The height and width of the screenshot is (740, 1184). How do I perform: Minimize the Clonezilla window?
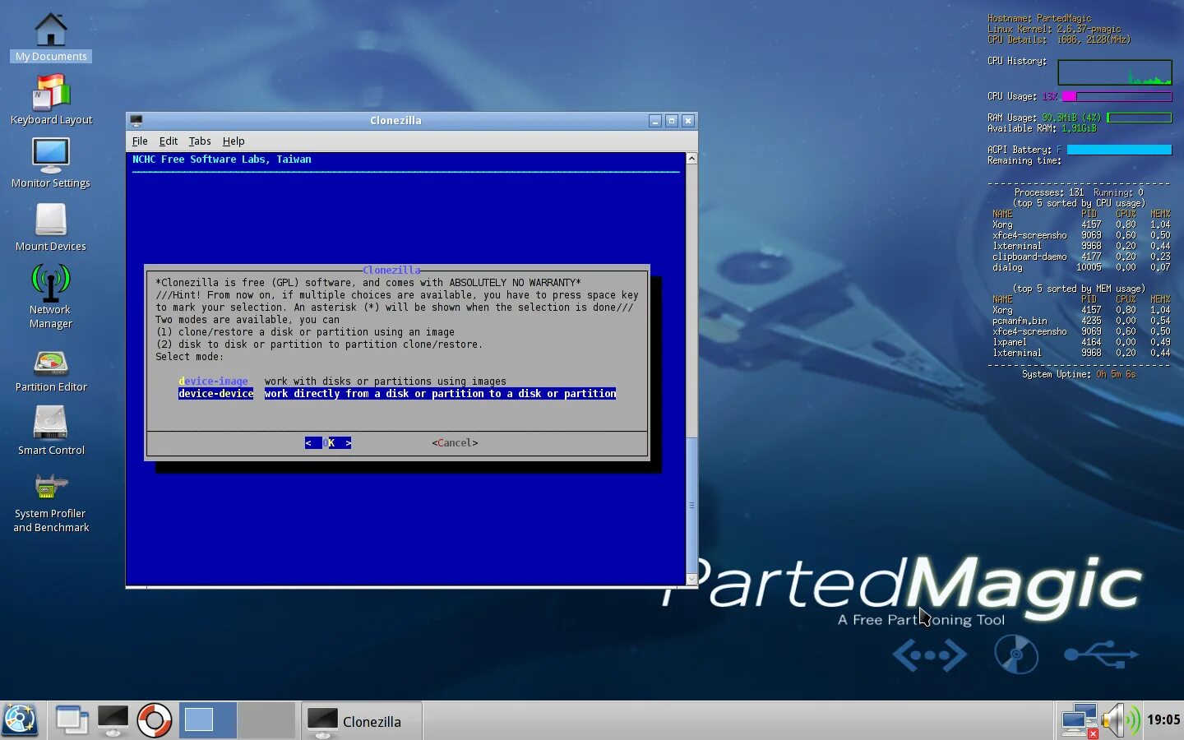tap(655, 121)
